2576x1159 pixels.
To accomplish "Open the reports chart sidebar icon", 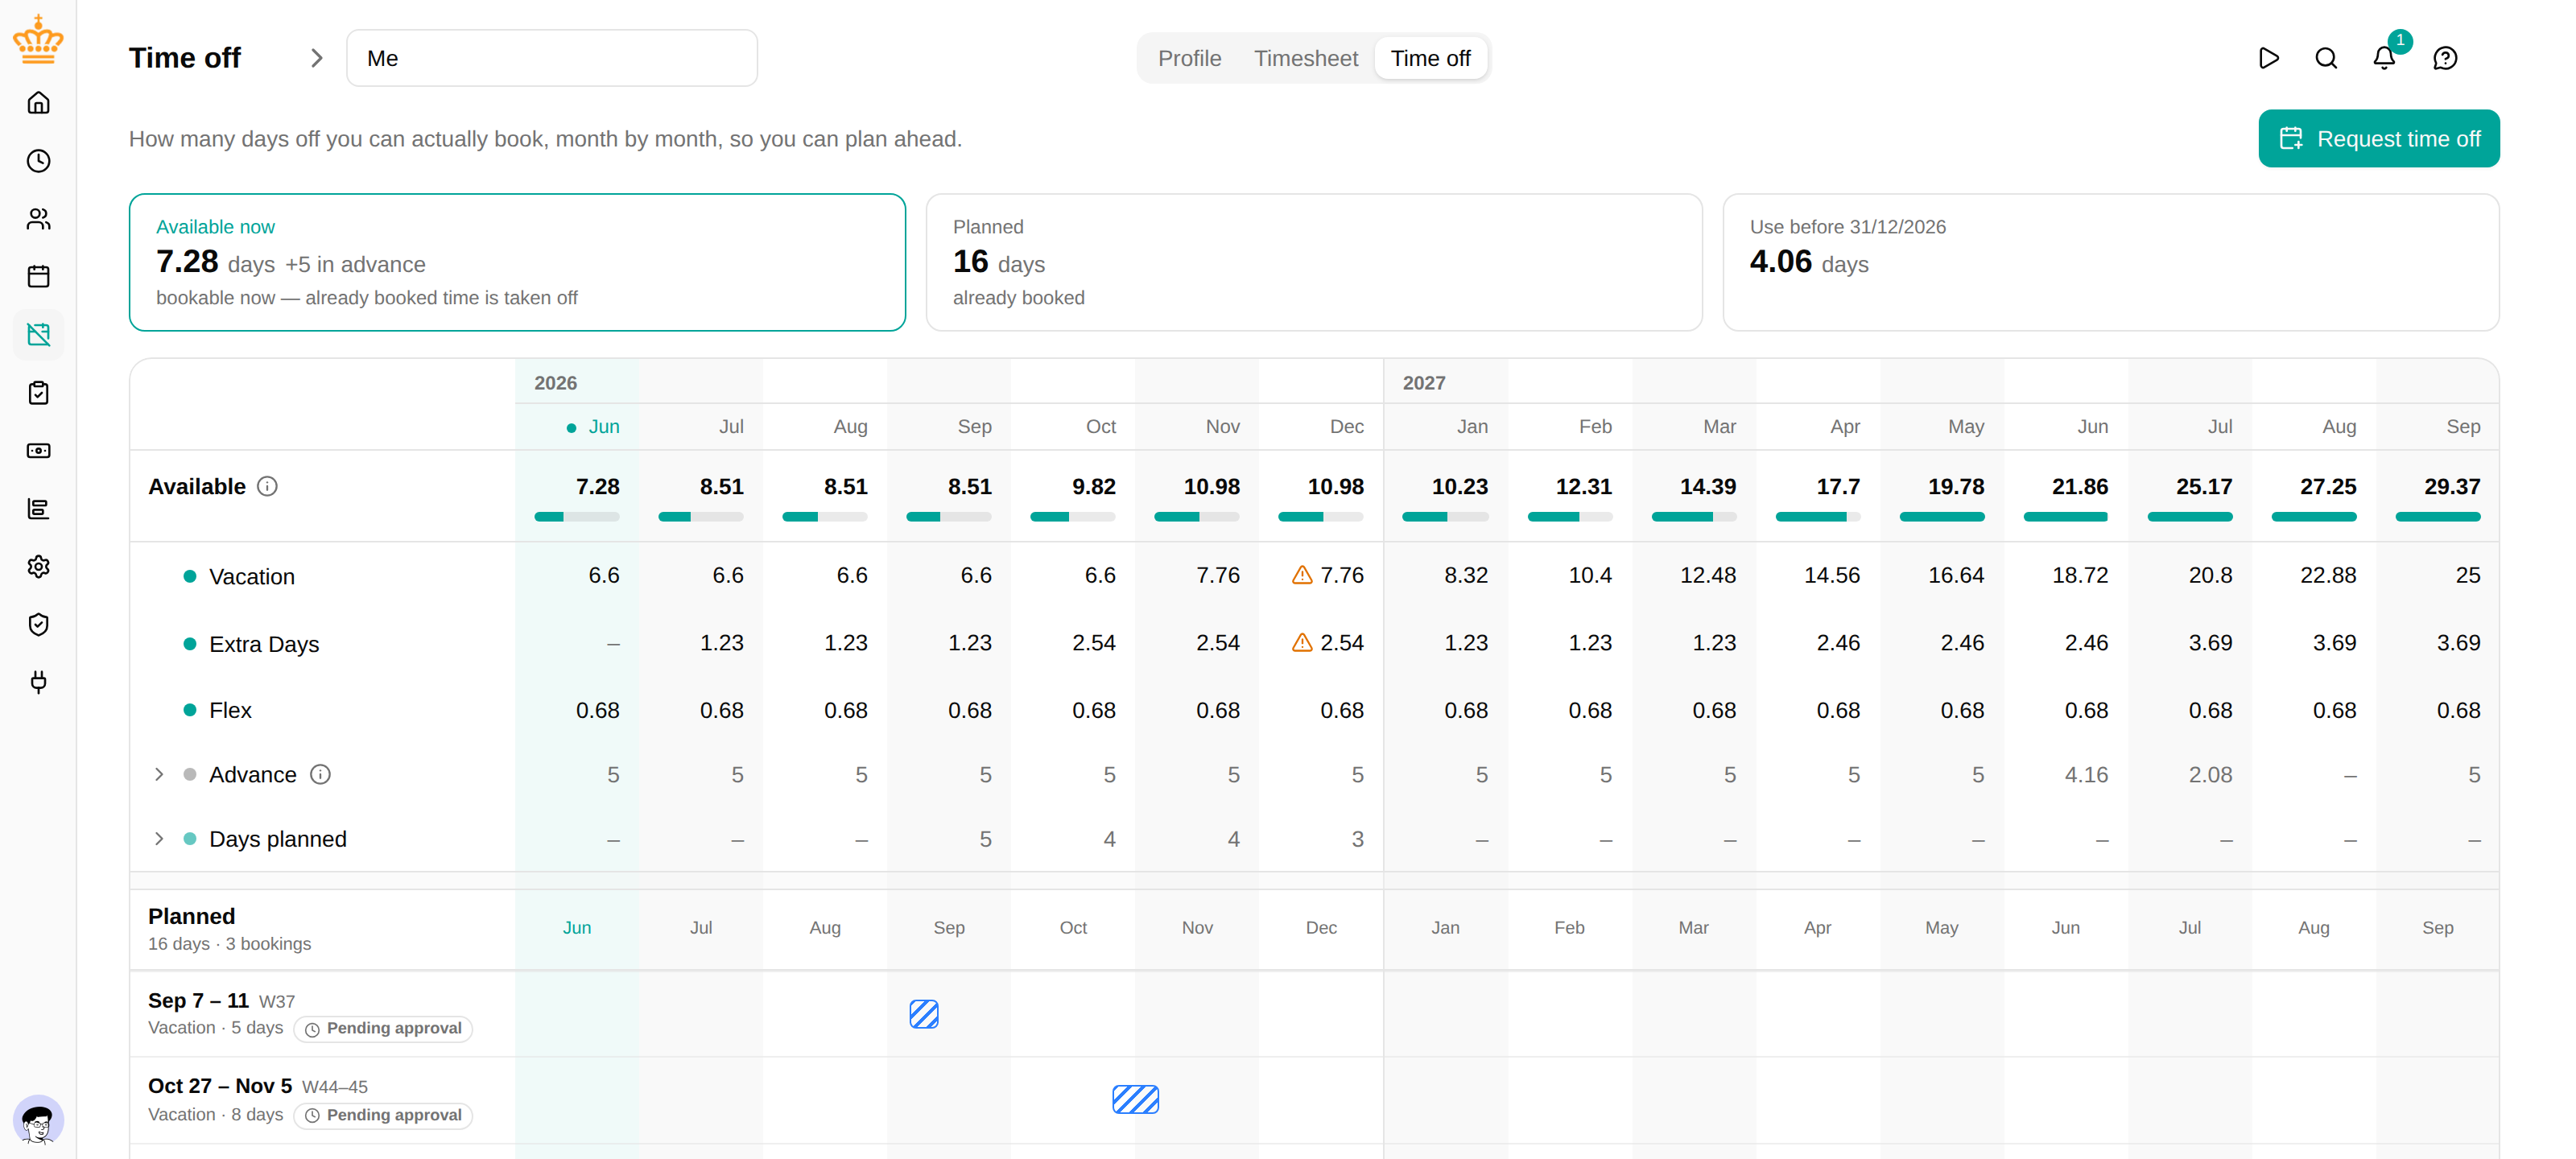I will tap(38, 509).
